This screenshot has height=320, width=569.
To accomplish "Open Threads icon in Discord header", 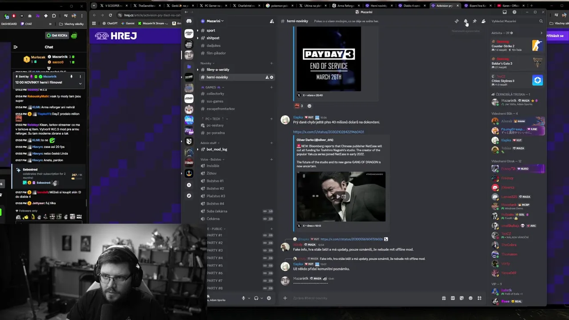I will [x=457, y=21].
